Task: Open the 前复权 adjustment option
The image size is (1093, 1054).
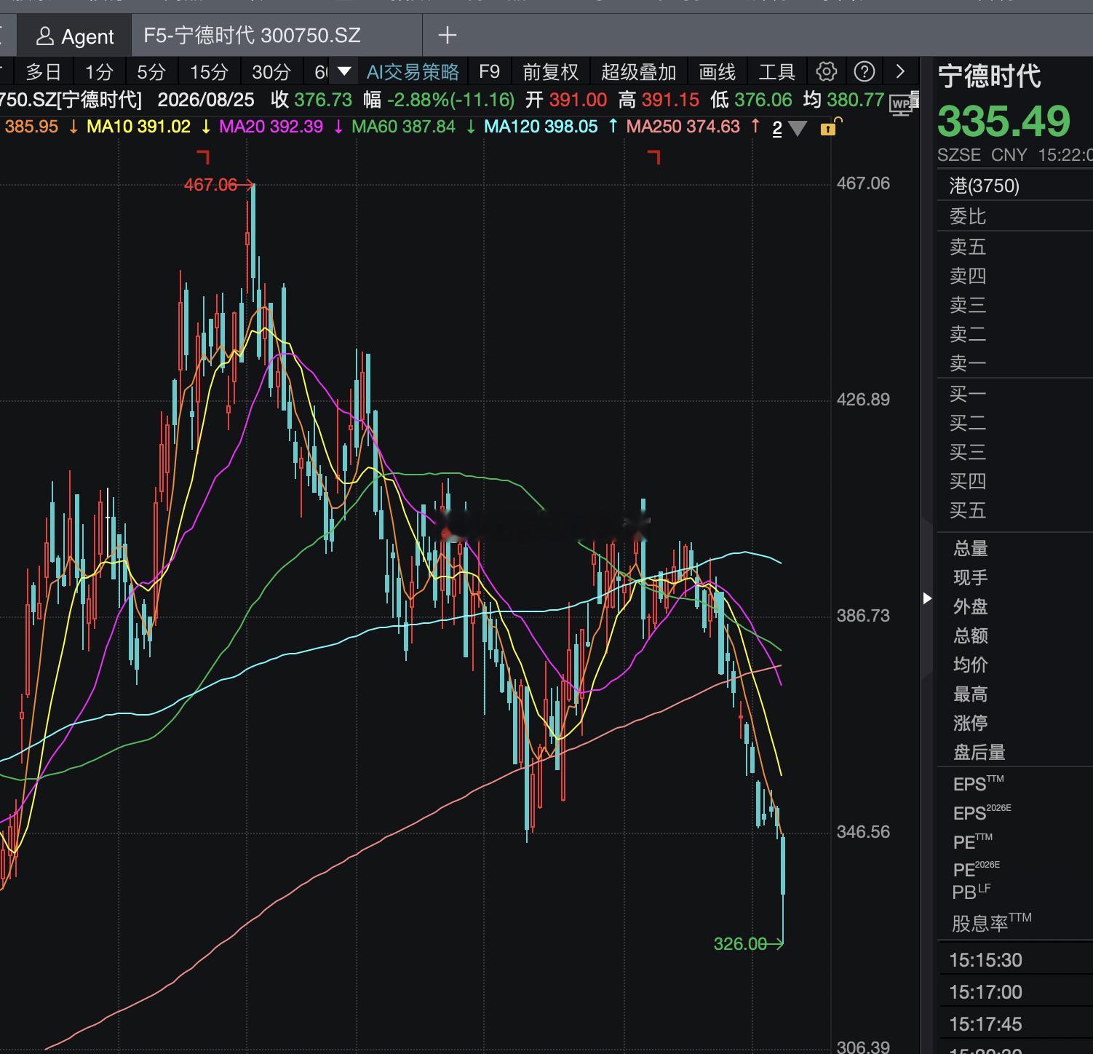Action: click(x=551, y=72)
